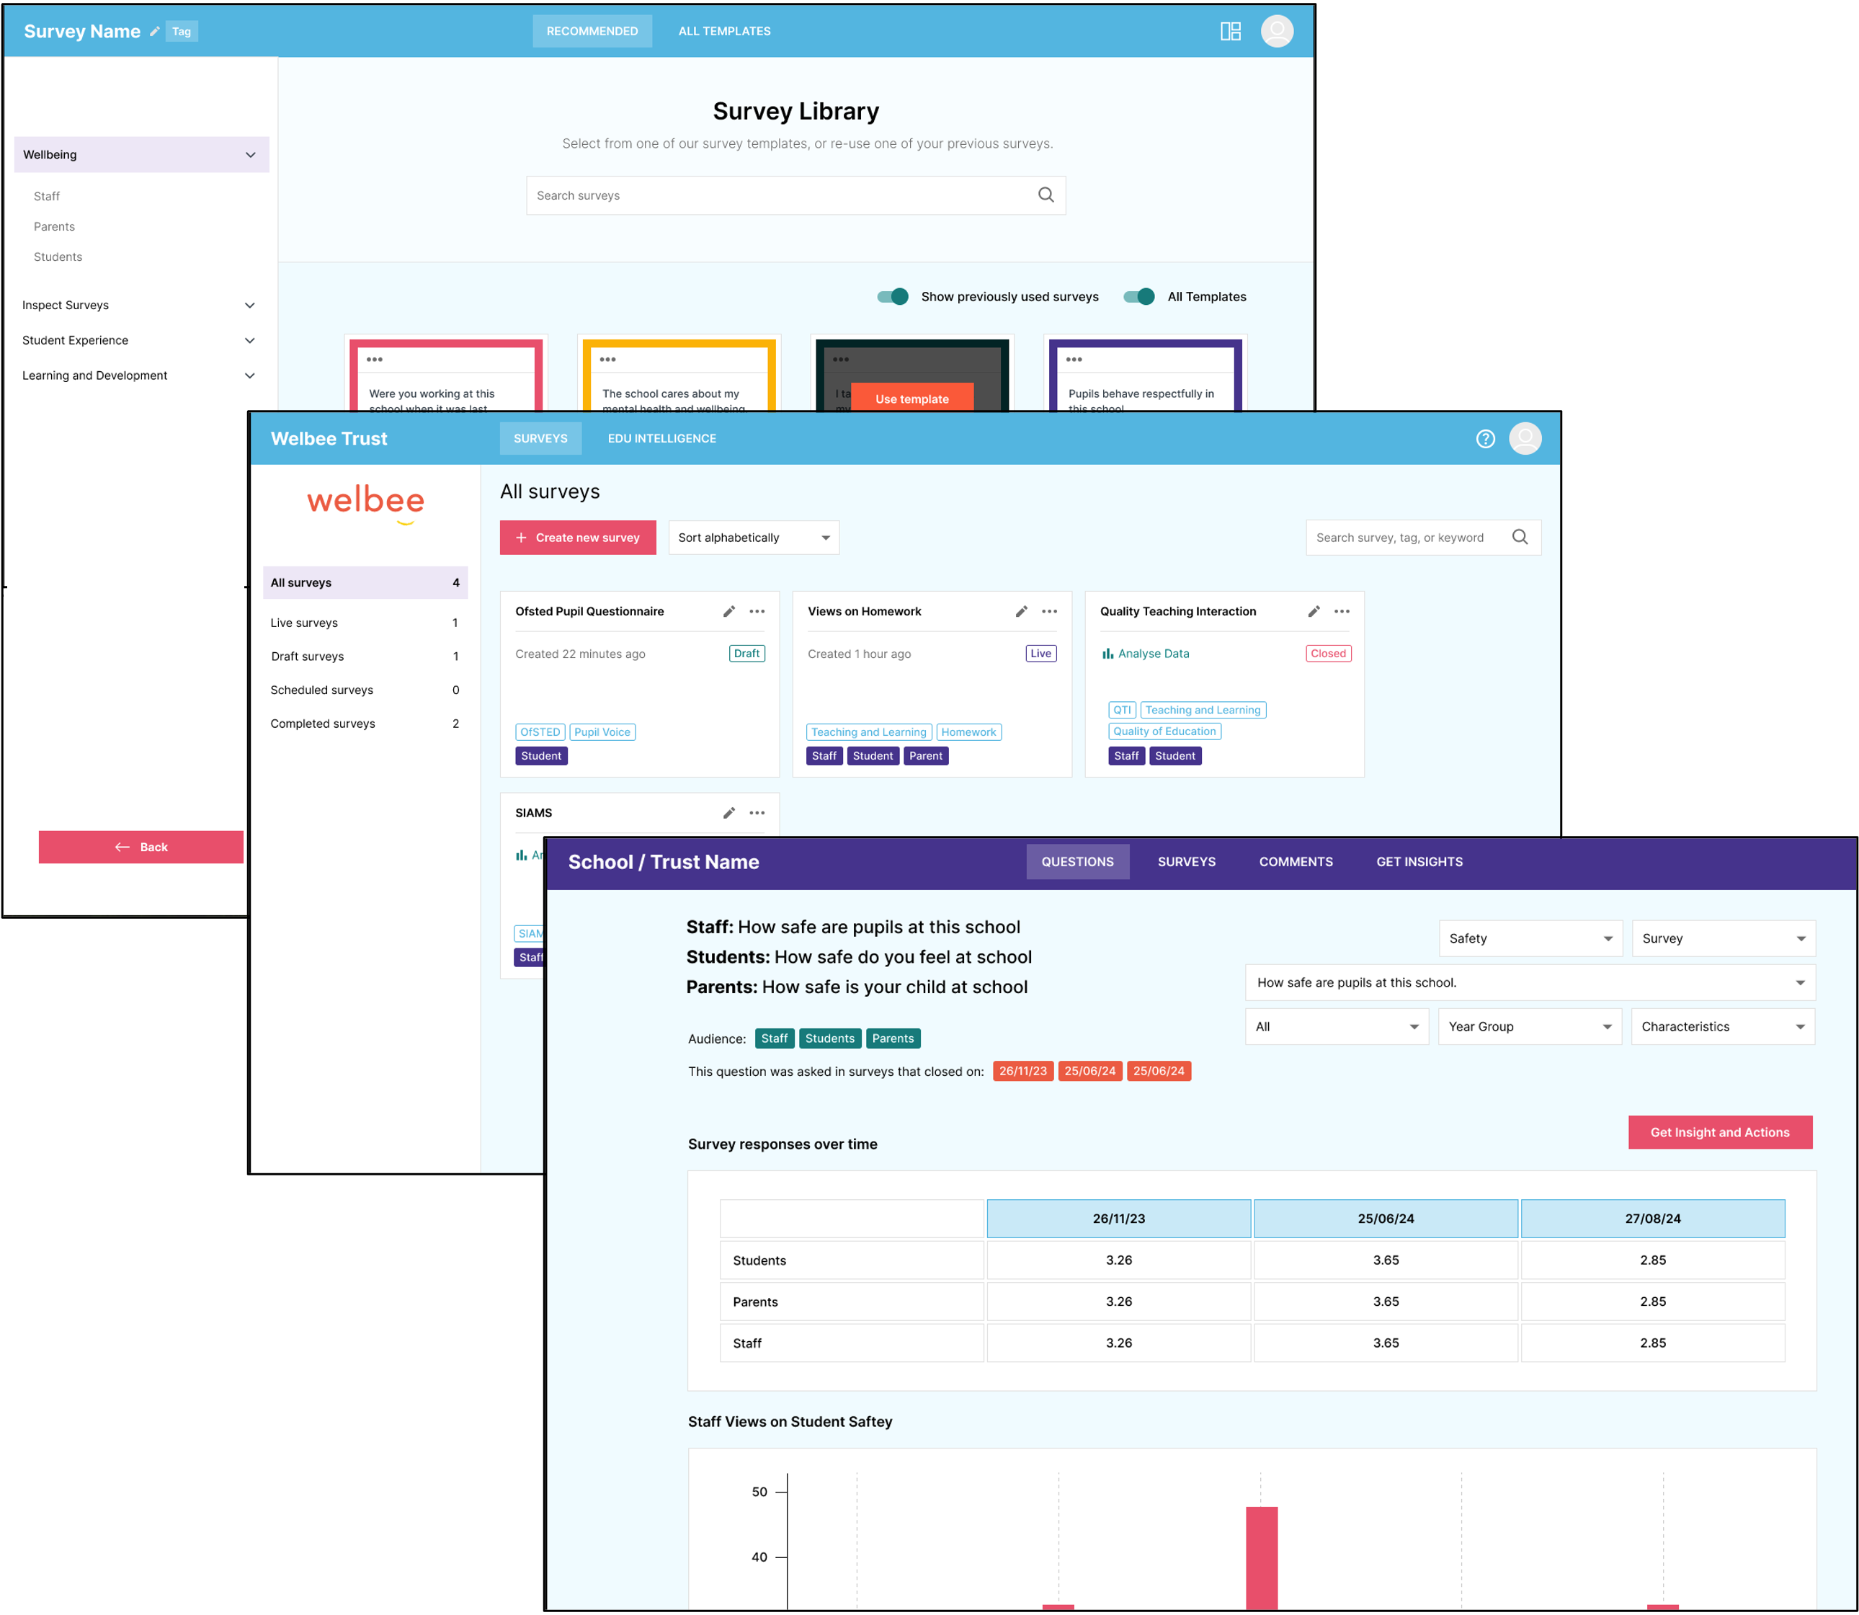Click the pencil icon next to Survey Name

pos(154,32)
